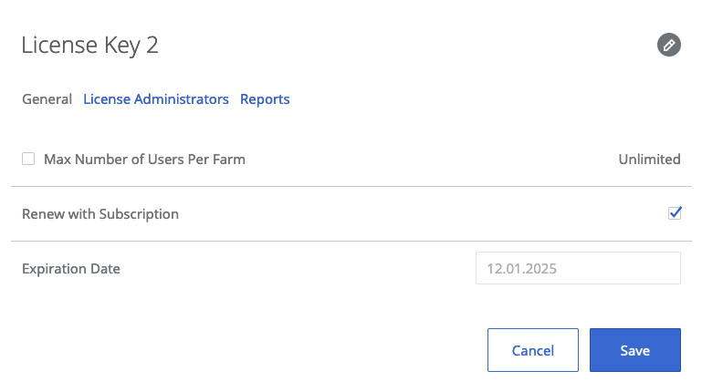Uncheck Renew with Subscription checkbox
The width and height of the screenshot is (702, 392).
pyautogui.click(x=675, y=213)
